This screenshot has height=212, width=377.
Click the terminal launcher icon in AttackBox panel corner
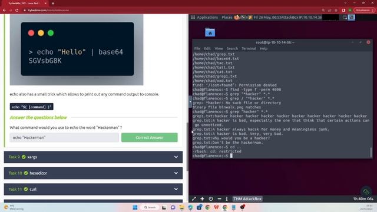351,17
